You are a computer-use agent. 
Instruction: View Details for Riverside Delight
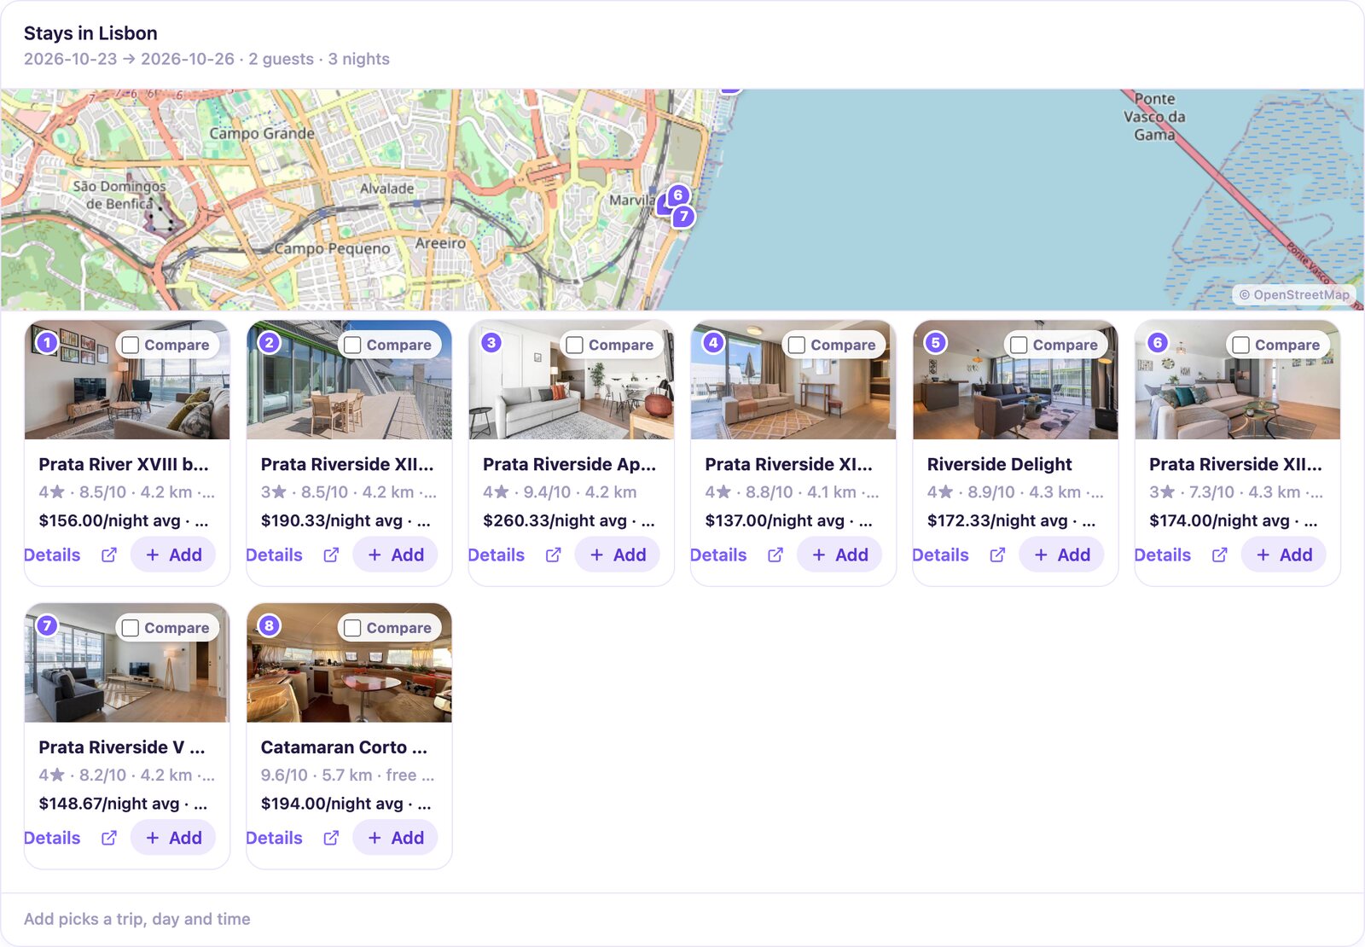coord(940,555)
